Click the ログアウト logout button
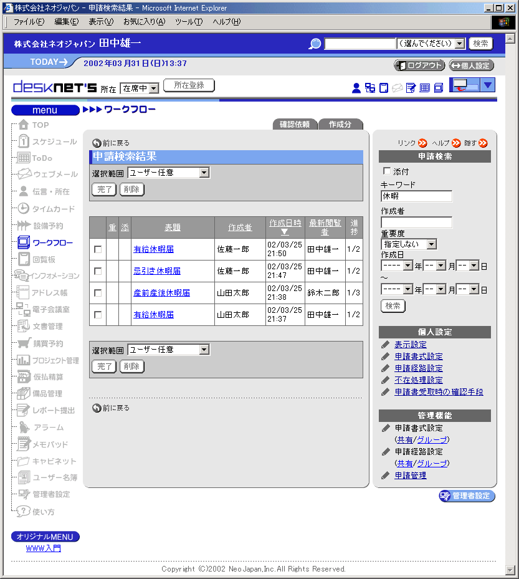 click(419, 65)
